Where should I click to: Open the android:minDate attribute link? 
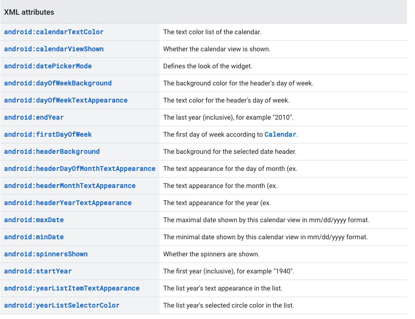[34, 237]
